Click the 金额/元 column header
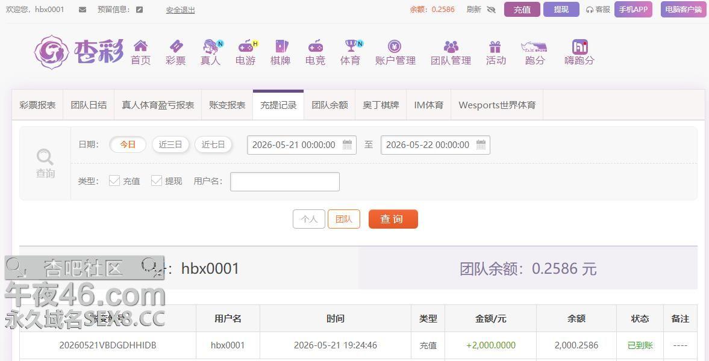This screenshot has height=361, width=709. tap(490, 318)
